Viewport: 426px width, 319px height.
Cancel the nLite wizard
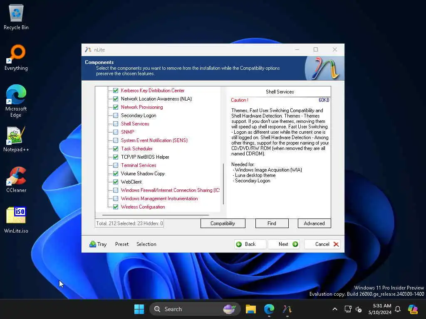coord(322,244)
